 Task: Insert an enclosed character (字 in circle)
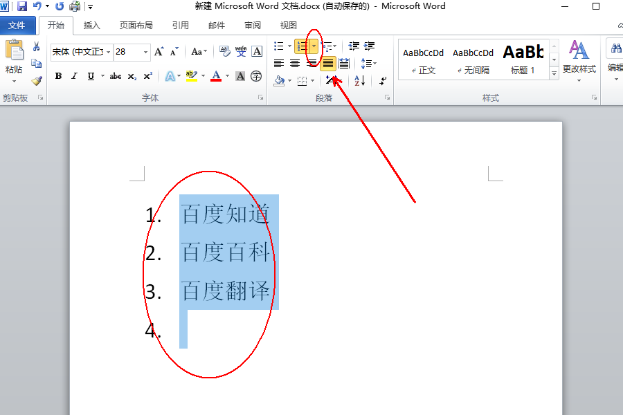(256, 76)
